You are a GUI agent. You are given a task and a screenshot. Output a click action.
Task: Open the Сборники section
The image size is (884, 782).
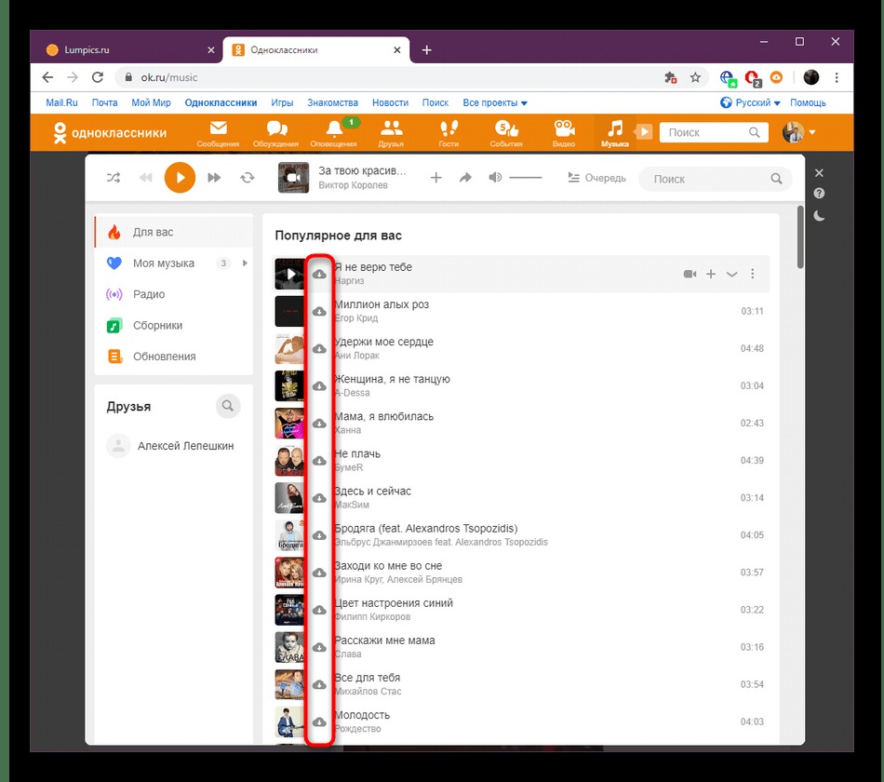[174, 326]
